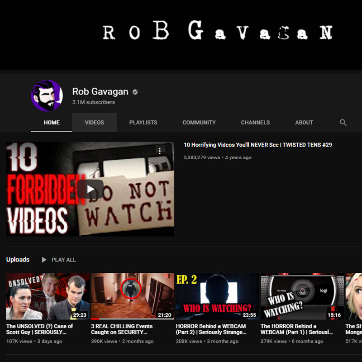Screen dimensions: 362x362
Task: Open HORROR Behind a WEBCAM Part 2 thumbnail
Action: (217, 296)
